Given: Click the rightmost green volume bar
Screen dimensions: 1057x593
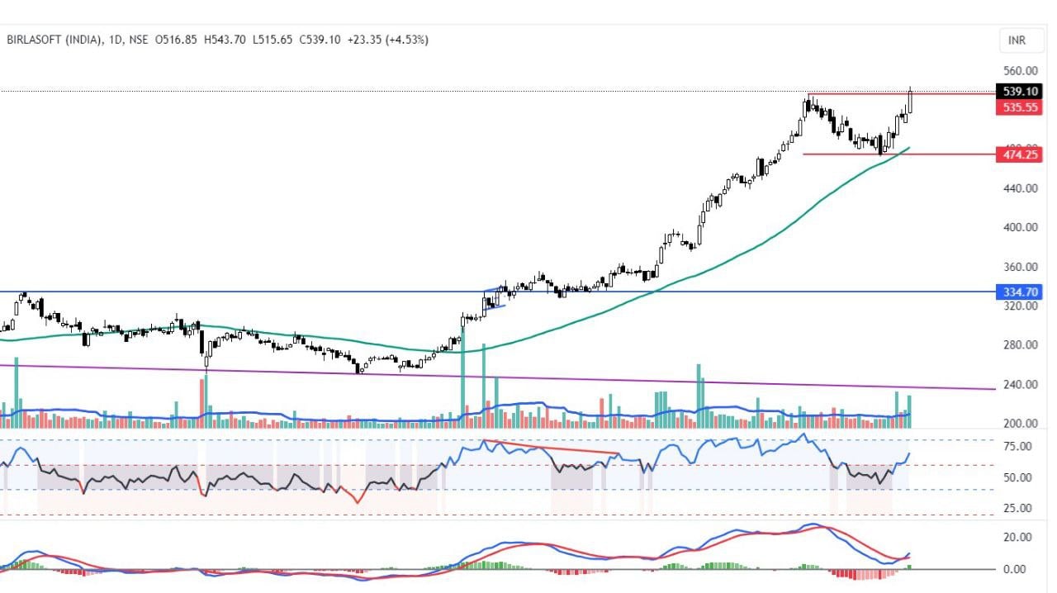Looking at the screenshot, I should (x=909, y=411).
